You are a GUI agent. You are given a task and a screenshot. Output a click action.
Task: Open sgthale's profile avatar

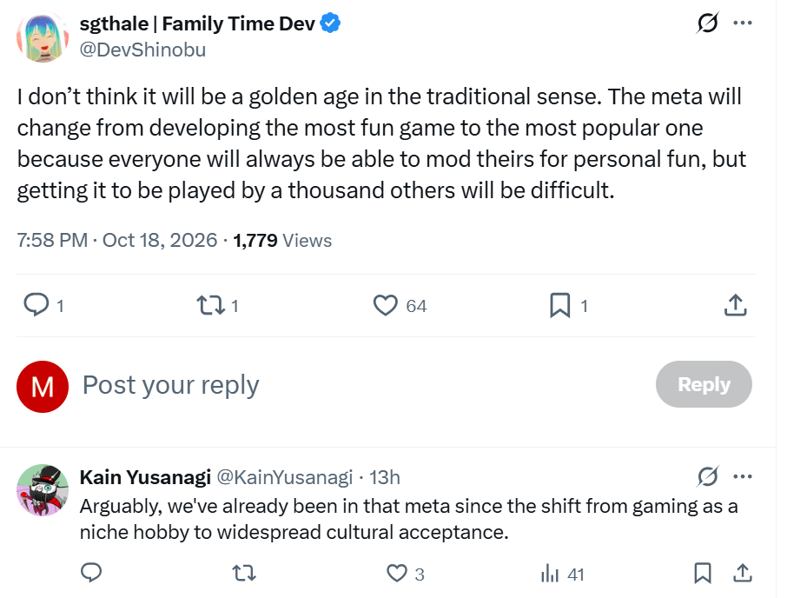click(x=43, y=37)
